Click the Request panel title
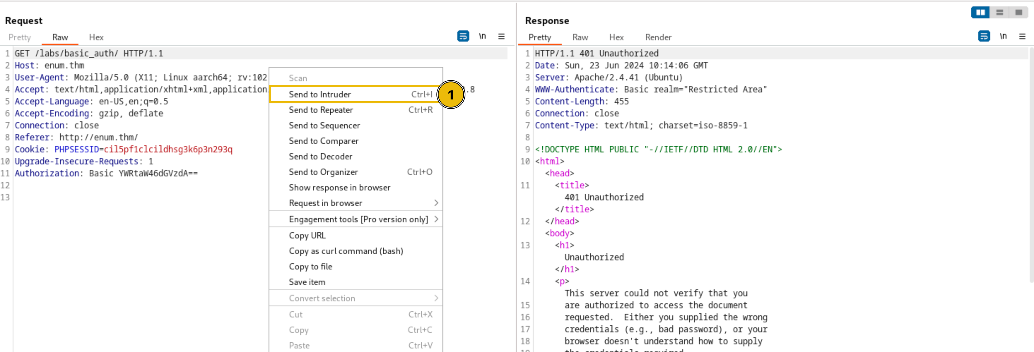 [x=23, y=20]
